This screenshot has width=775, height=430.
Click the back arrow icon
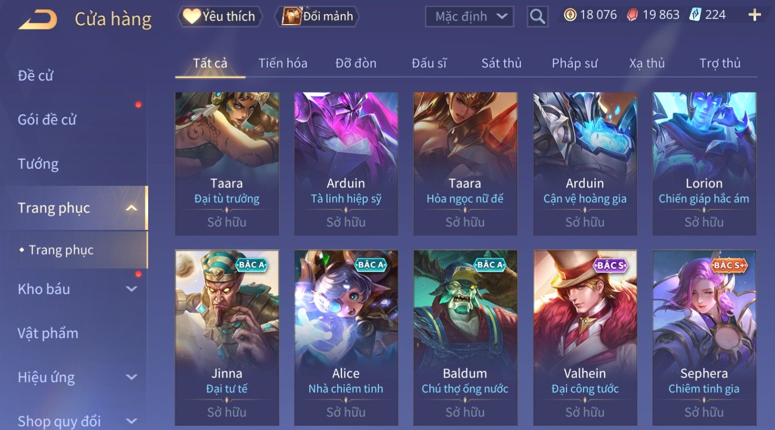(38, 20)
